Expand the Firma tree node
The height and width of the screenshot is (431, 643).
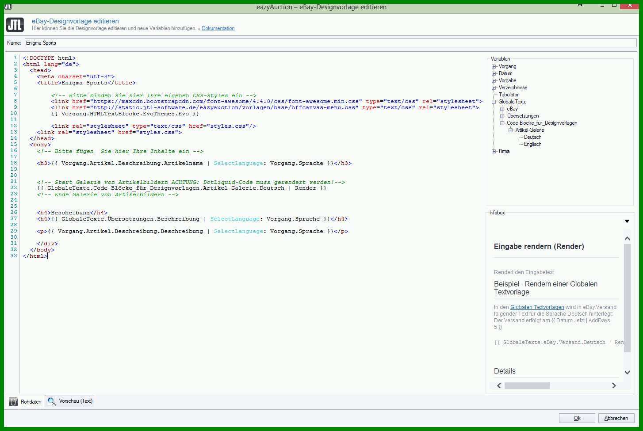click(494, 151)
